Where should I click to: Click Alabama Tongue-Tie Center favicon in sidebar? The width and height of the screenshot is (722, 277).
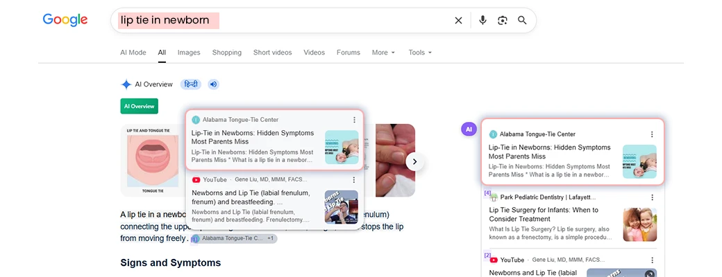pos(493,134)
